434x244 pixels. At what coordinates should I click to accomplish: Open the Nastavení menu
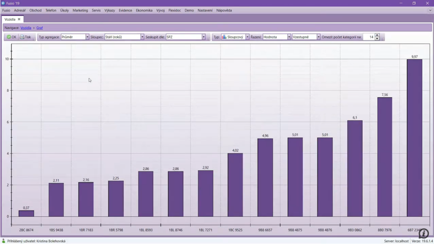(x=205, y=10)
